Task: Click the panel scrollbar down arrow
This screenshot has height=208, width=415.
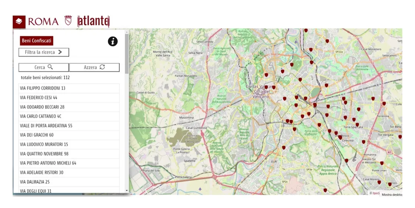Action: pyautogui.click(x=127, y=191)
